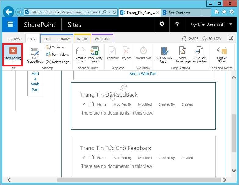Image resolution: width=239 pixels, height=185 pixels.
Task: Switch to the WEB PART ribbon tab
Action: point(102,39)
